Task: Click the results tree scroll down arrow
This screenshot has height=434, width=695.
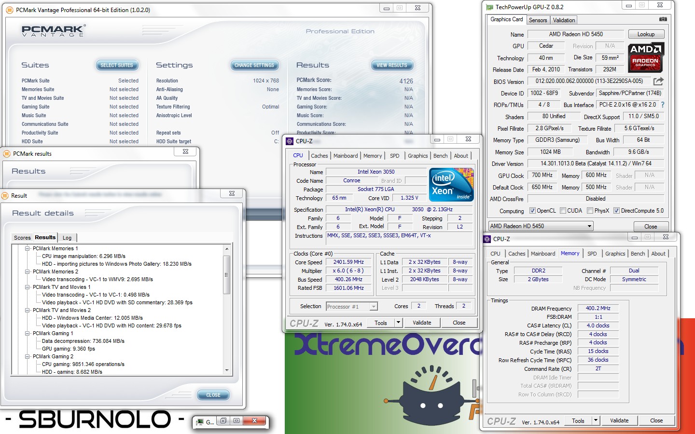Action: pos(226,370)
